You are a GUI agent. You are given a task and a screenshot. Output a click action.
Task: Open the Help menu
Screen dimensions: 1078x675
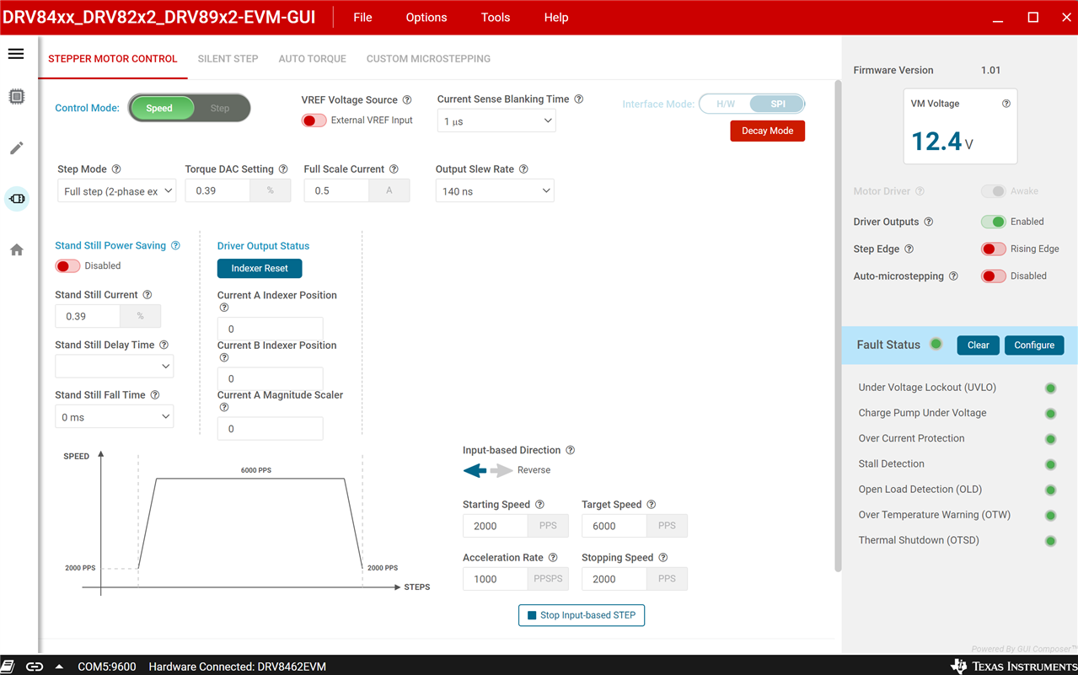tap(556, 18)
